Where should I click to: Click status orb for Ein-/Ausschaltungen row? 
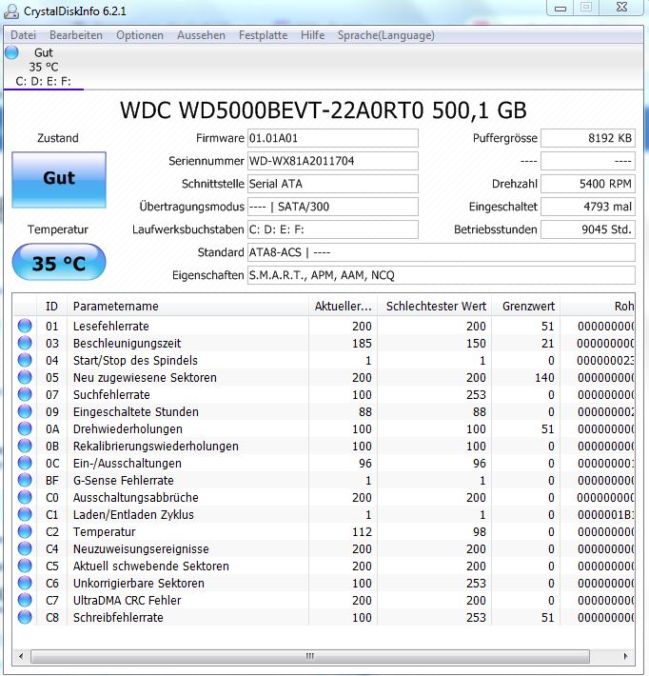pyautogui.click(x=25, y=463)
